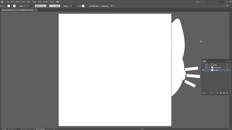Select the strokes copy layer name
Screen dimensions: 232x130
coord(217,68)
